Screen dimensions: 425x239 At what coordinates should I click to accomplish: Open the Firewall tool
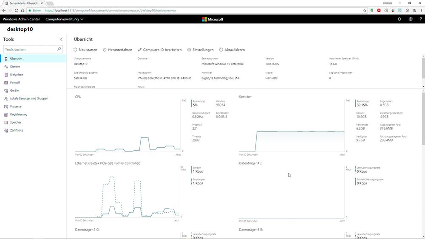click(x=15, y=82)
